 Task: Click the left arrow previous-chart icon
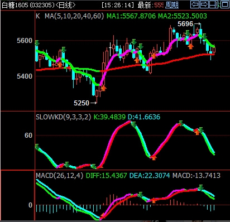point(195,4)
